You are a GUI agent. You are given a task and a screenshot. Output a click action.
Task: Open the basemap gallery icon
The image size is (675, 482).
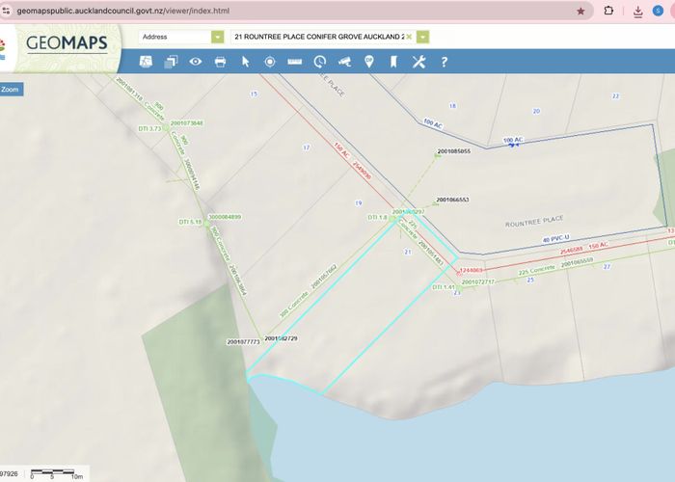click(x=147, y=62)
